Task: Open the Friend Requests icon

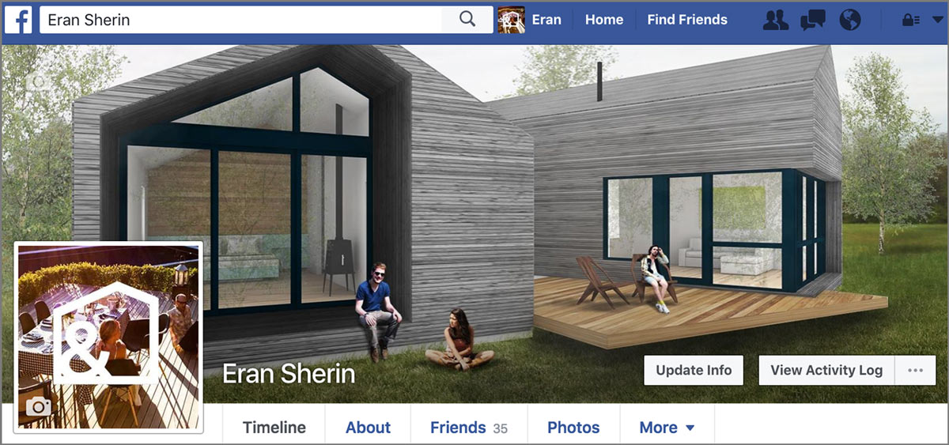Action: 776,20
